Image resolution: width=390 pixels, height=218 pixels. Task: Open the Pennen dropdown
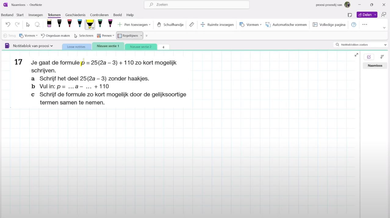[105, 36]
